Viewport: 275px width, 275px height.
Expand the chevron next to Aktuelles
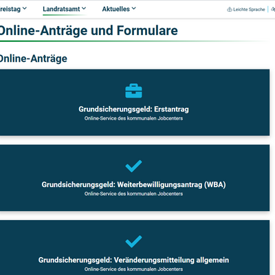coord(134,8)
